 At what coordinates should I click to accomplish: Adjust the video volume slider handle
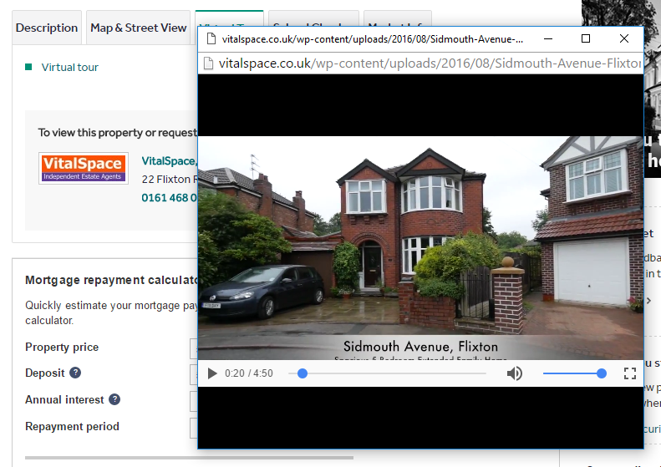point(602,373)
